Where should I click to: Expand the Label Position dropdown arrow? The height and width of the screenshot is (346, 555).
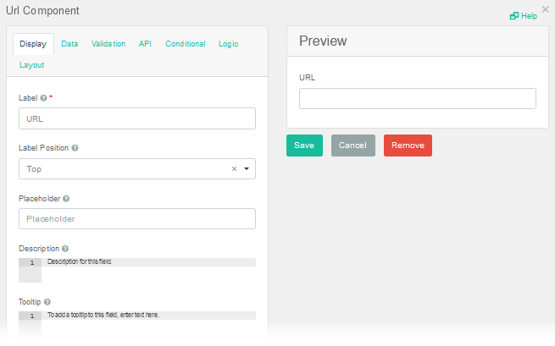pos(246,169)
